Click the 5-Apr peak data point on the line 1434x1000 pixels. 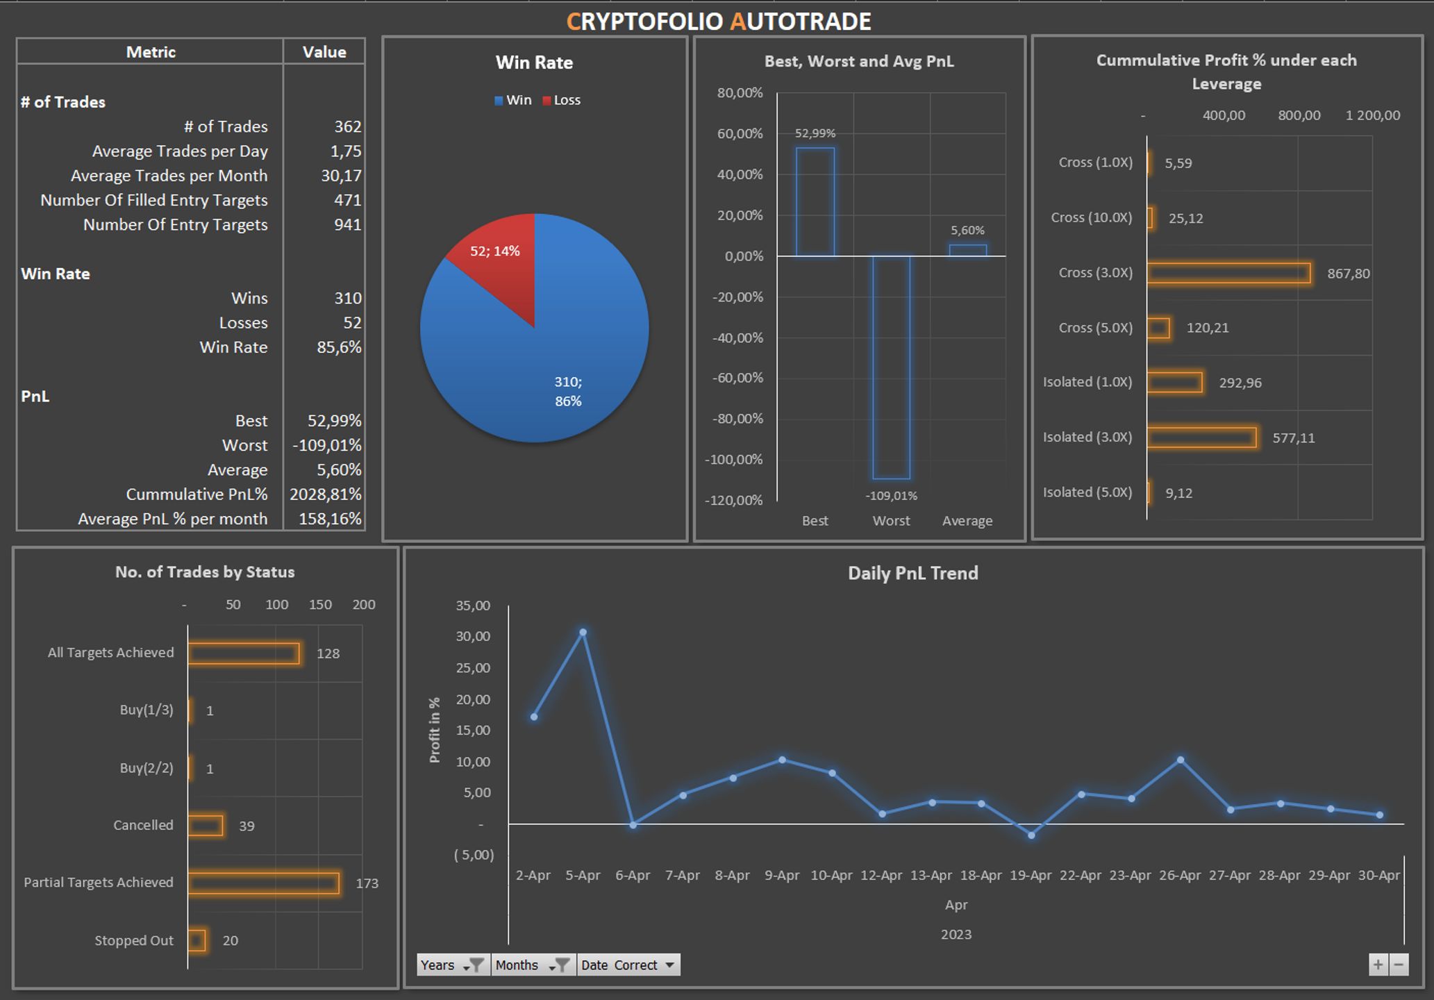pyautogui.click(x=583, y=633)
